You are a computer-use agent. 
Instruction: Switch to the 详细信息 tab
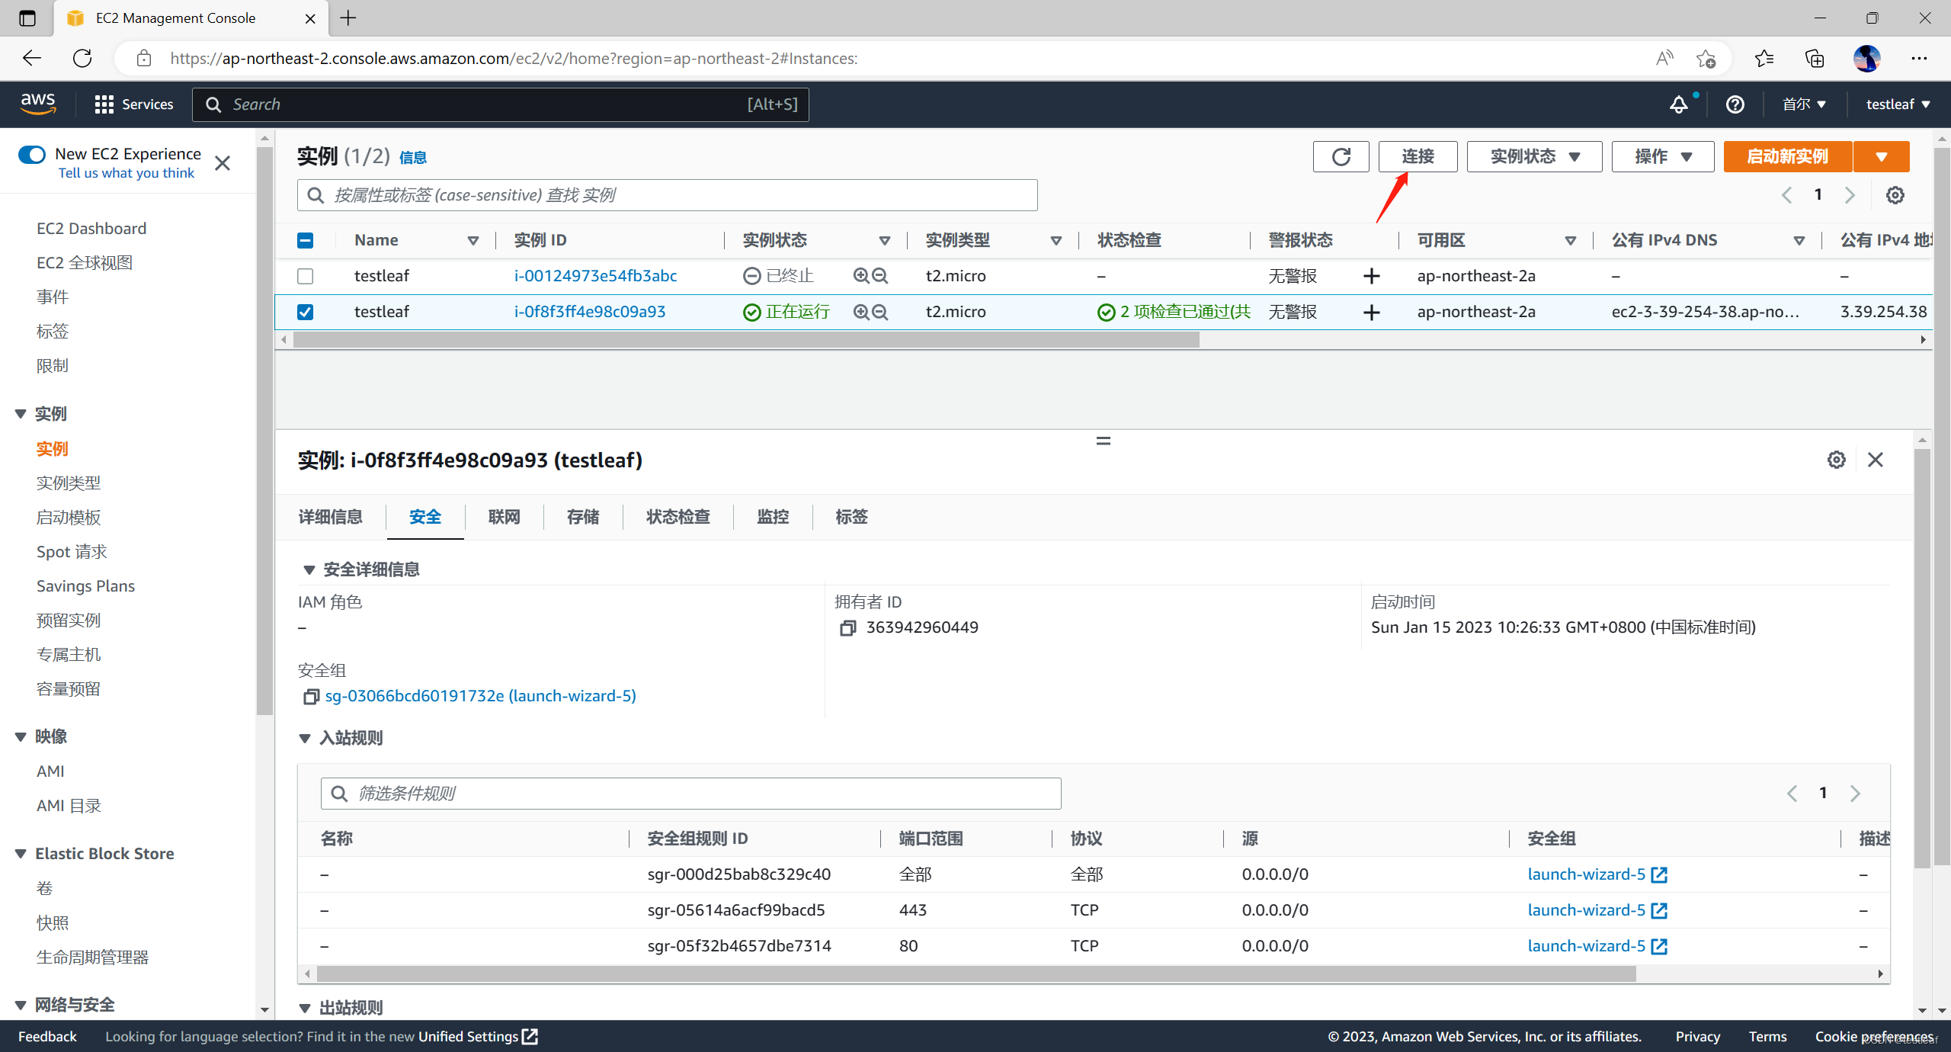coord(330,517)
